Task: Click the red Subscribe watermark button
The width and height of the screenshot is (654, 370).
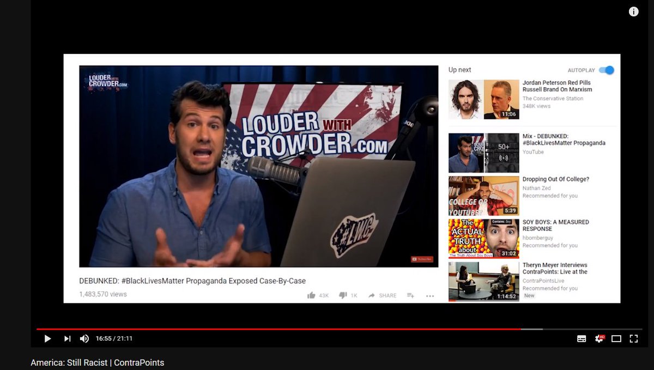Action: pos(422,259)
